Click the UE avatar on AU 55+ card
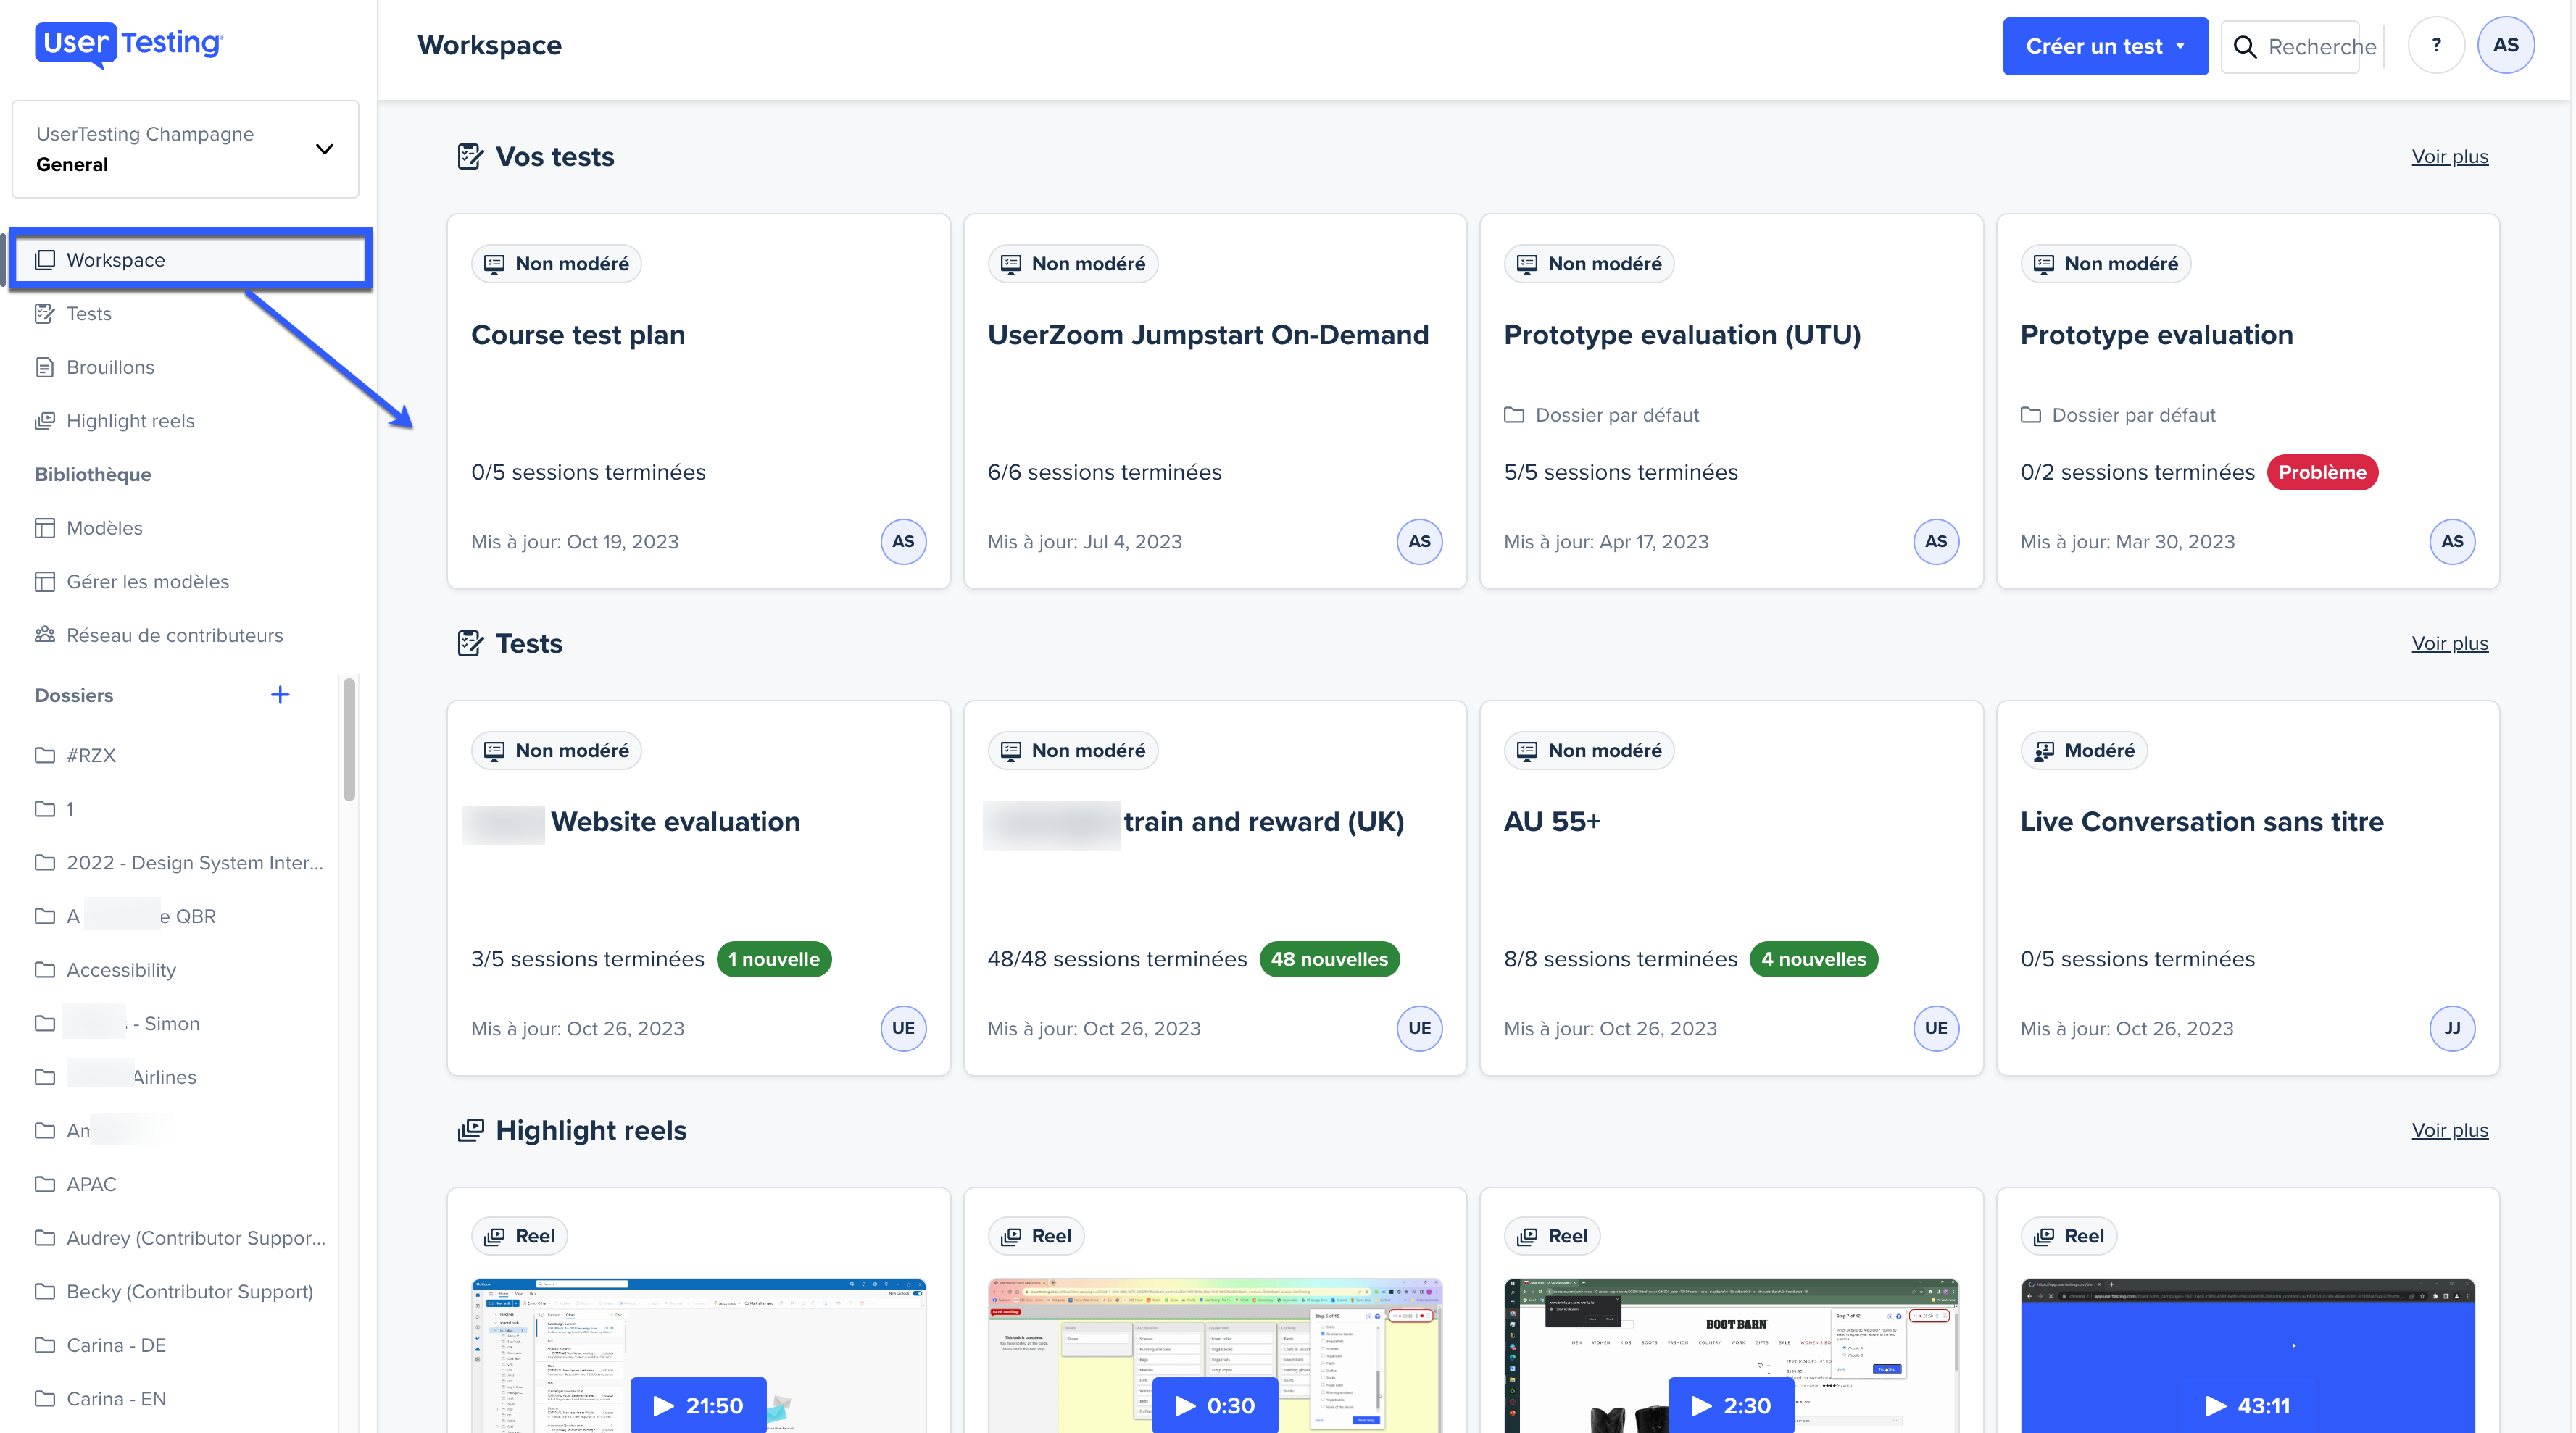 [1936, 1028]
